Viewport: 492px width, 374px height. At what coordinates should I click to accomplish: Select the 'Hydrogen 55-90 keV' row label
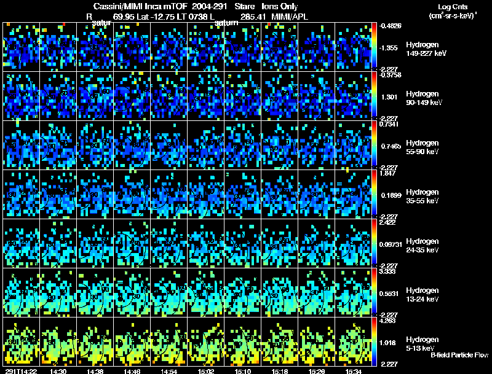(x=423, y=147)
